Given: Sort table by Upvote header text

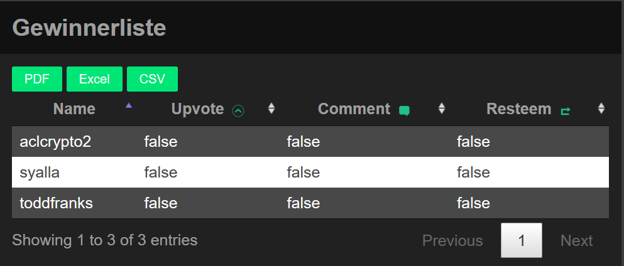Looking at the screenshot, I should pyautogui.click(x=197, y=109).
